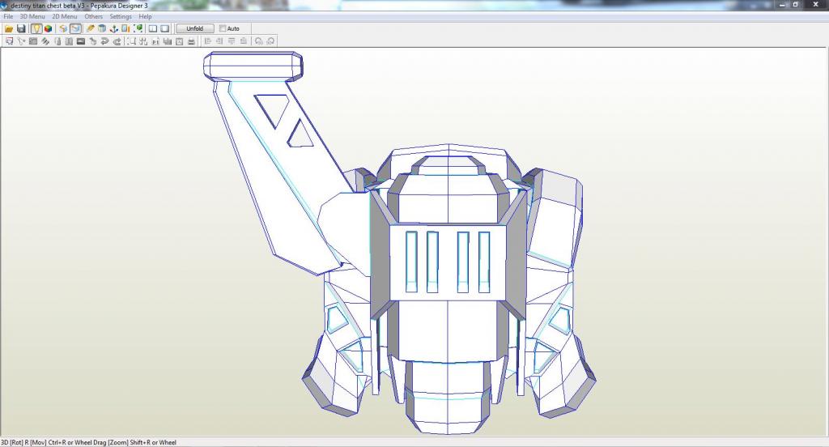
Task: Click the anchor icon in the toolbar
Action: [113, 28]
